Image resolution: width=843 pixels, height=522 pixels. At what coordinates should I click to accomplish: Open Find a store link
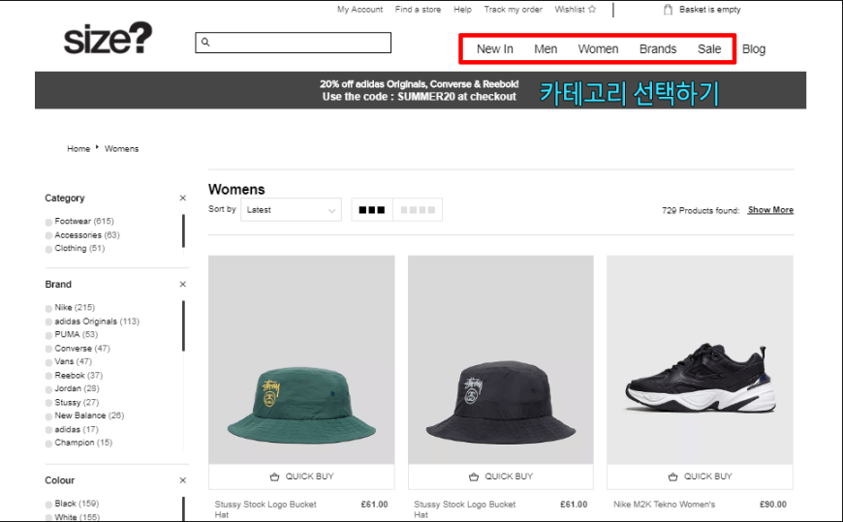418,9
